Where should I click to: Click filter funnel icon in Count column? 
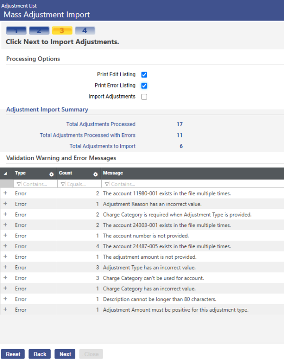62,184
